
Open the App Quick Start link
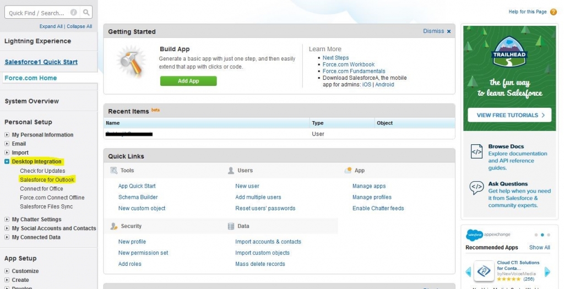tap(137, 186)
